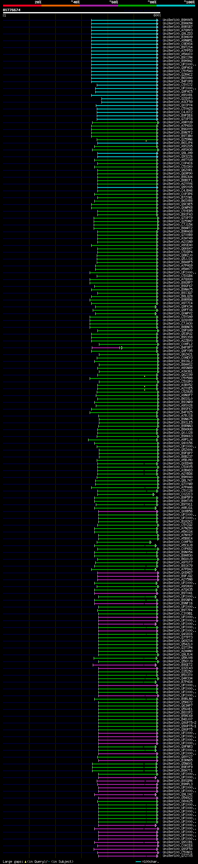Click the white query sequence ruler bar

coord(82,13)
